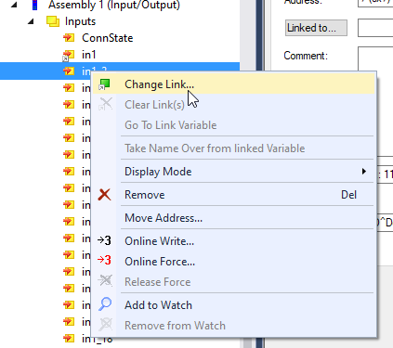
Task: Click the magnifier Add to Watch icon
Action: pyautogui.click(x=105, y=304)
